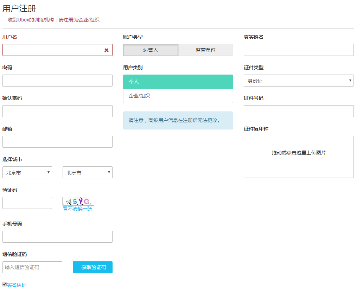Toggle the 实名认证 checkbox
363x293 pixels.
tap(5, 284)
